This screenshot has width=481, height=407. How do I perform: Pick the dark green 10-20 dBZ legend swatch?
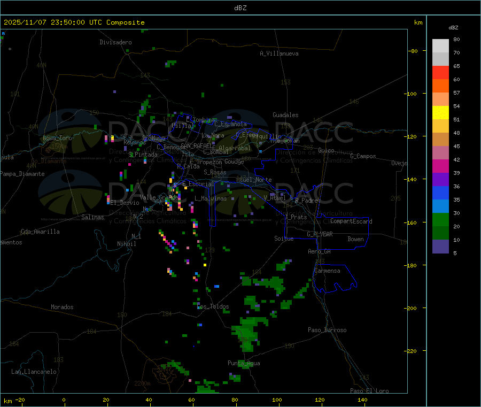pyautogui.click(x=440, y=233)
